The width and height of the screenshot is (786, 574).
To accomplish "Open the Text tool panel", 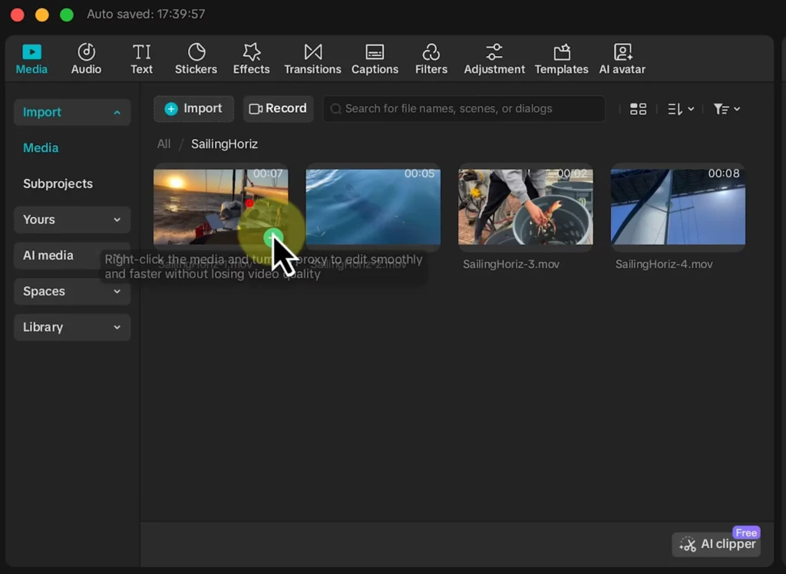I will pos(141,59).
